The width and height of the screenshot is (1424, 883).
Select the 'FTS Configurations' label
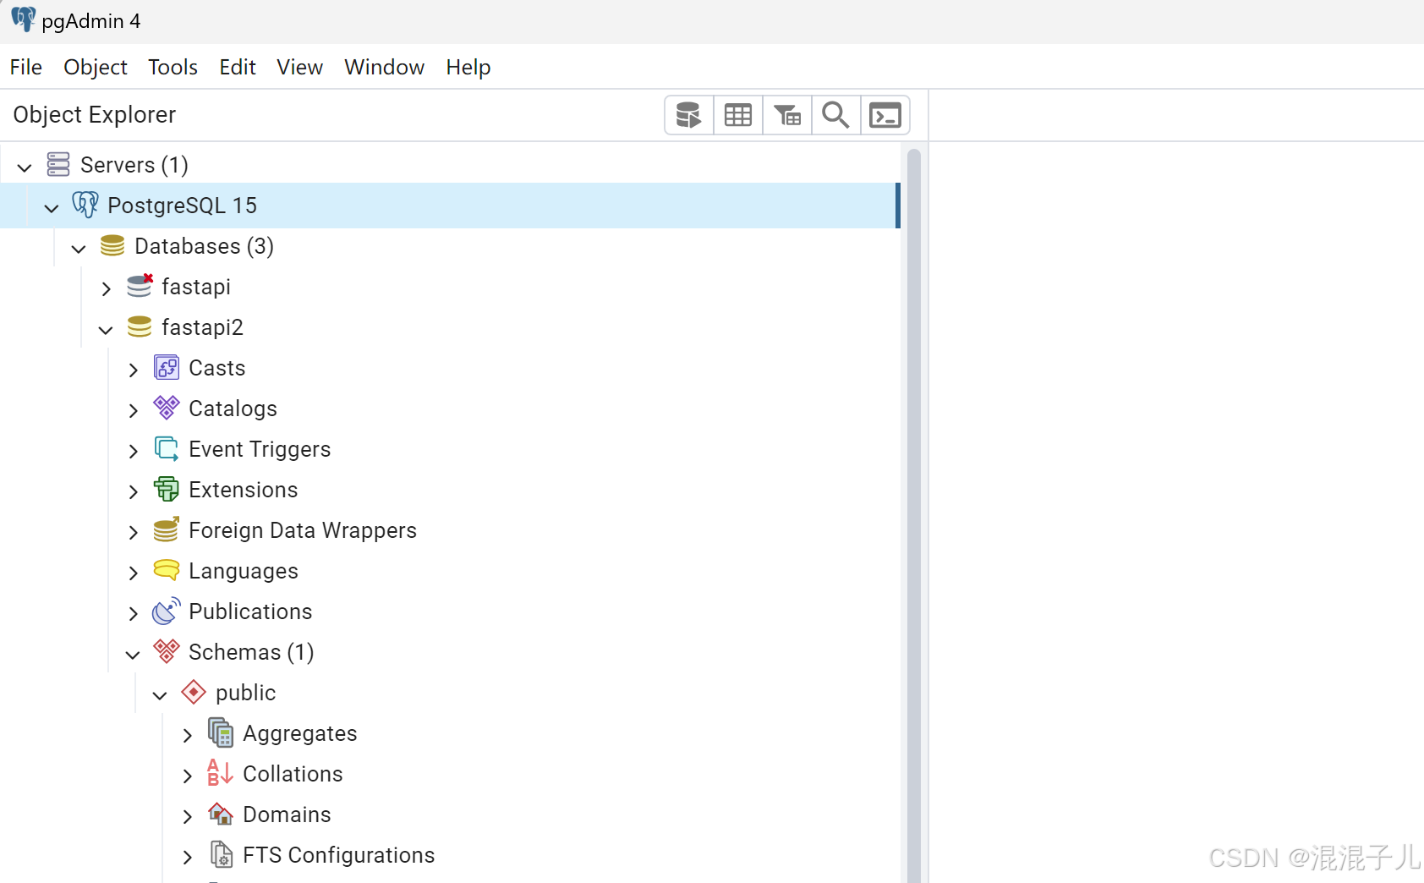click(x=339, y=854)
